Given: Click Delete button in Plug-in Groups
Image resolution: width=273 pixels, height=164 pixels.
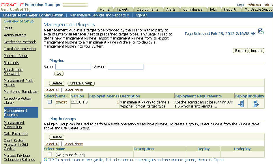Looking at the screenshot, I should point(57,137).
